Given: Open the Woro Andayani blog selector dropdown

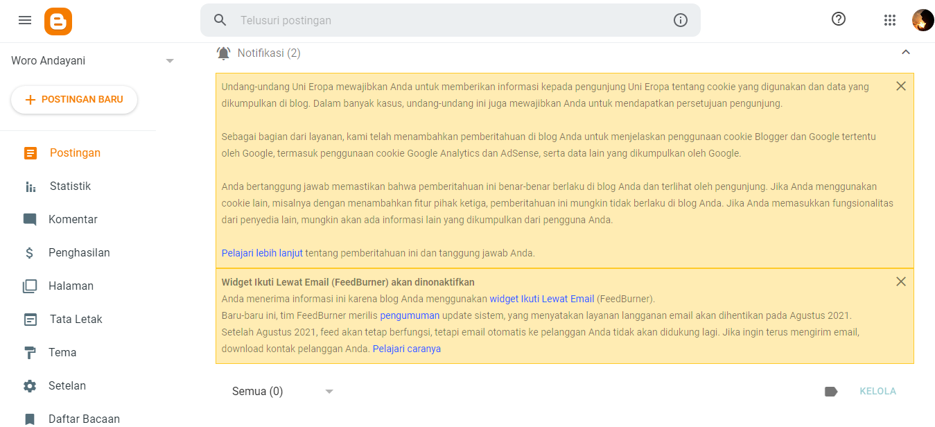Looking at the screenshot, I should pos(92,61).
